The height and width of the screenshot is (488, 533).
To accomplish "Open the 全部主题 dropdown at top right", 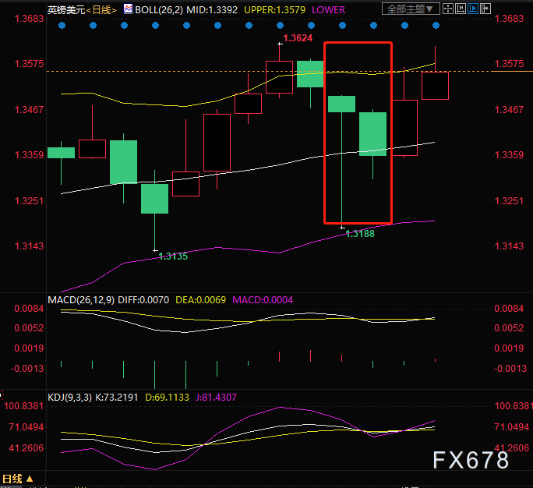I will [x=411, y=9].
